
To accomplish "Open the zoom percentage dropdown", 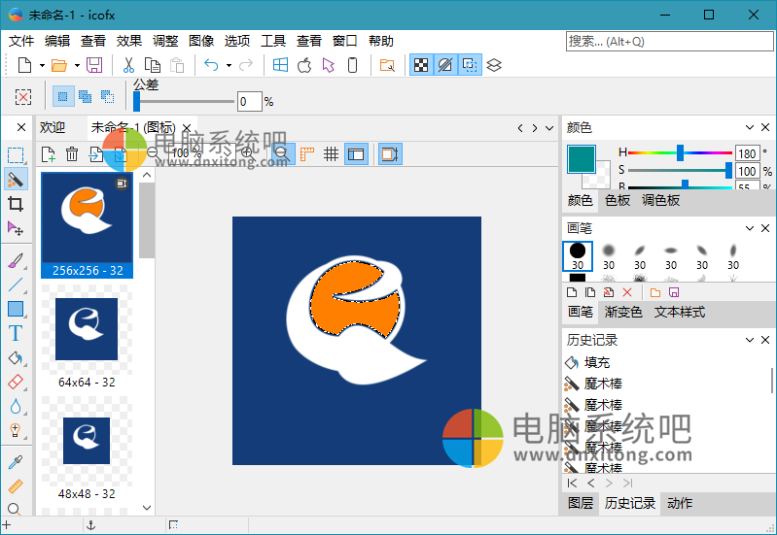I will coord(228,154).
